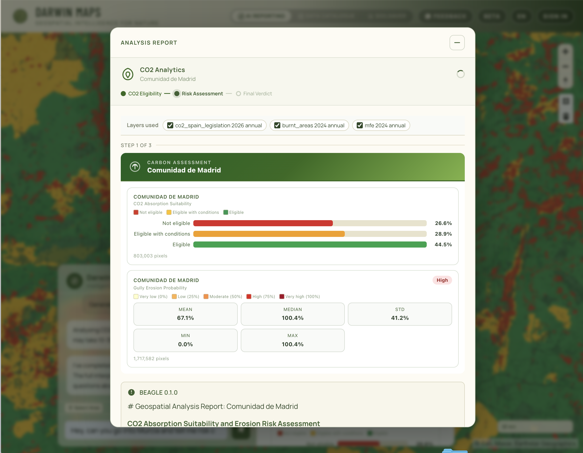The image size is (583, 453).
Task: Click the Eligible green bar
Action: point(310,245)
